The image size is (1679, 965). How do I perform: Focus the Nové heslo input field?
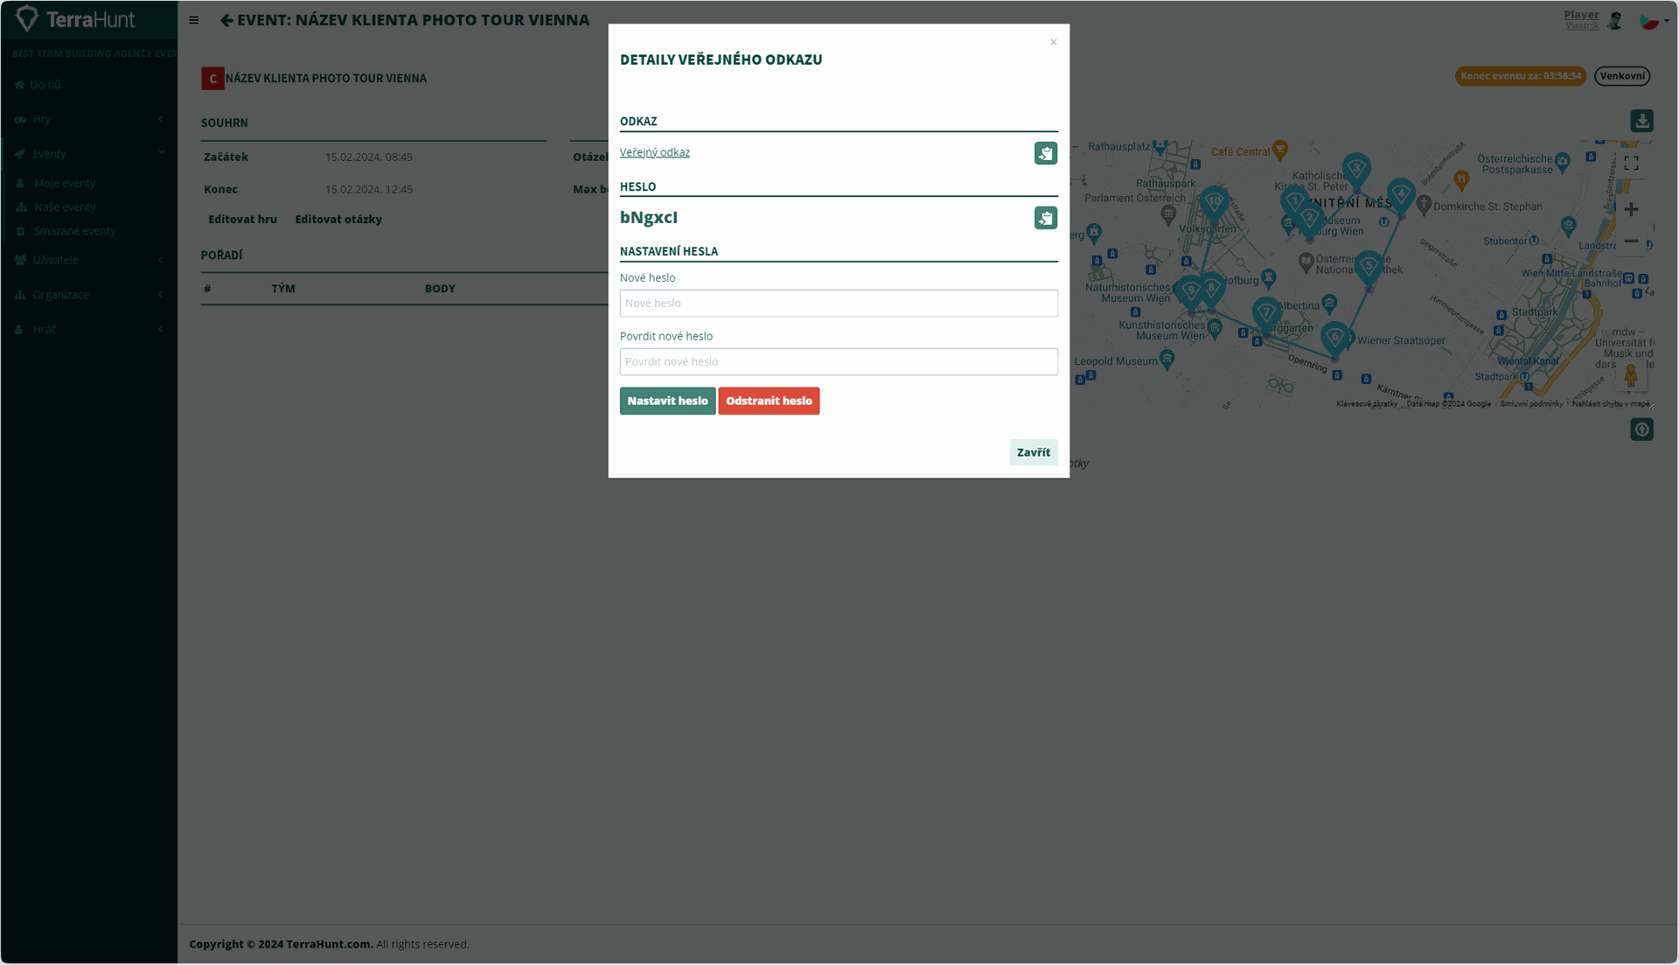tap(839, 304)
